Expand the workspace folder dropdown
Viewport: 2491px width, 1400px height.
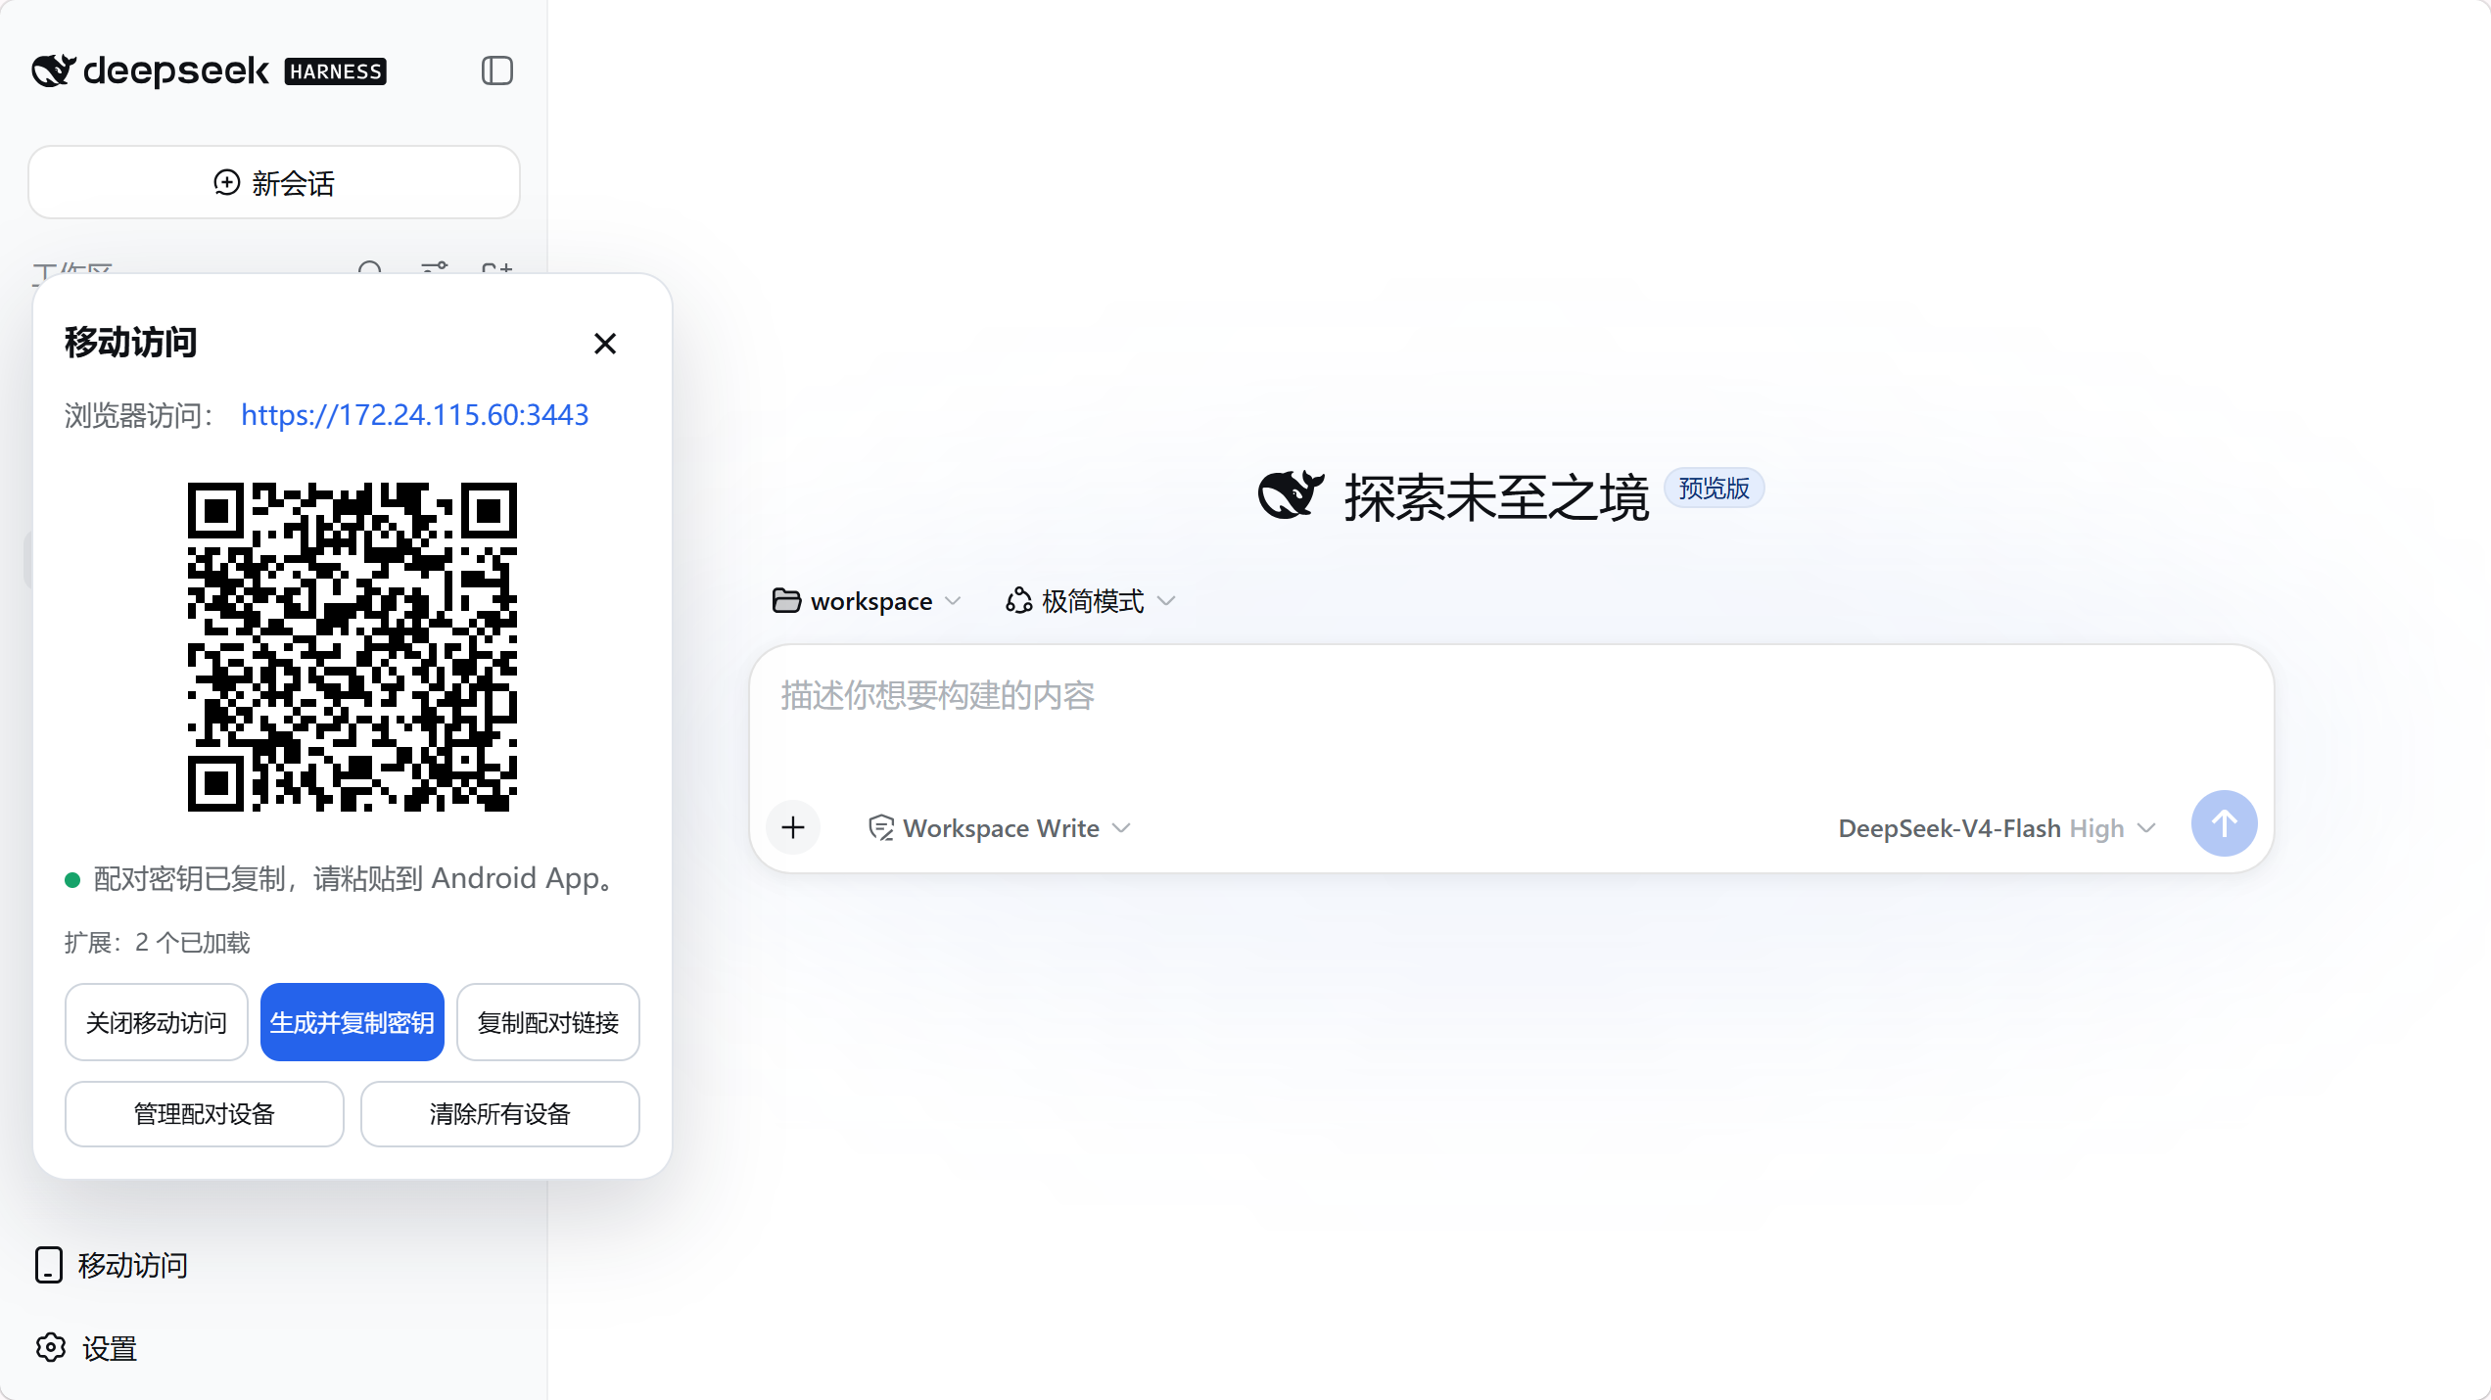tap(868, 601)
